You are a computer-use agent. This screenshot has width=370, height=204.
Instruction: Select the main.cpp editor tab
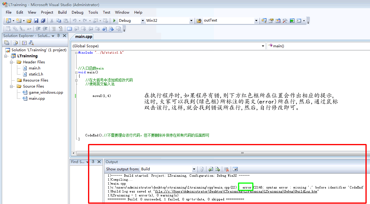[84, 37]
